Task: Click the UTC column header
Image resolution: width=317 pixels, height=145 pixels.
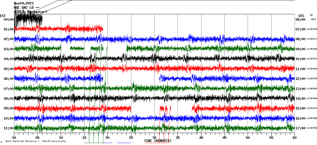Action: point(302,16)
